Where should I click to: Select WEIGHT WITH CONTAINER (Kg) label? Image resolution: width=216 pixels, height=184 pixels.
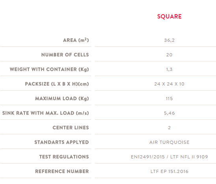coord(49,69)
